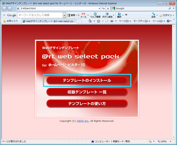The image size is (177, 145).
Task: Click the Home icon in command bar
Action: point(90,21)
